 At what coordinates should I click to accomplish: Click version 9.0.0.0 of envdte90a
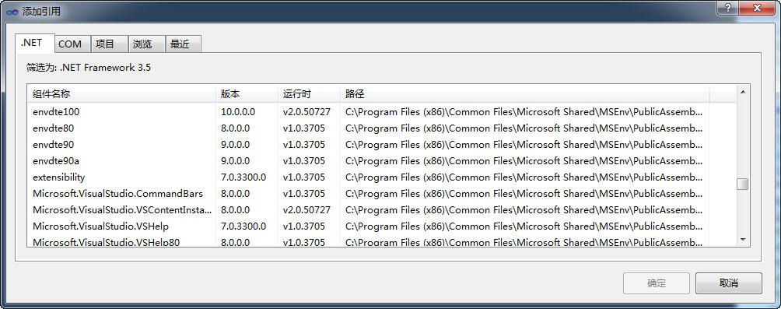(x=235, y=161)
